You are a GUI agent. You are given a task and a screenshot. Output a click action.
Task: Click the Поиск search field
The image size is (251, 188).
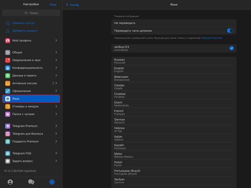[x=31, y=13]
